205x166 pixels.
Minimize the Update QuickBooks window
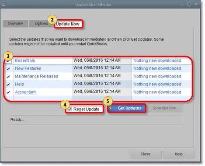182,4
